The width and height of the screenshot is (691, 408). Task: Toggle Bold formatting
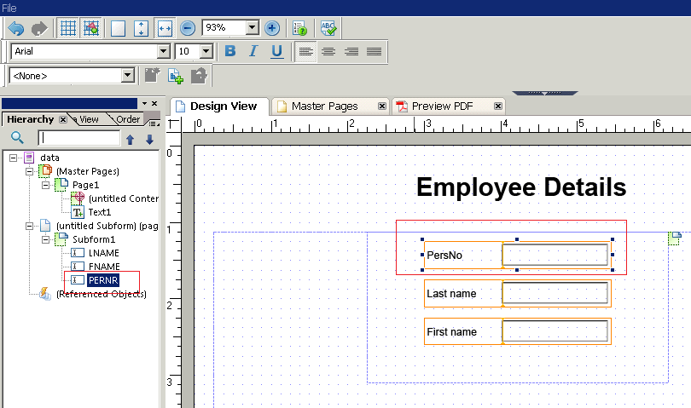(230, 52)
